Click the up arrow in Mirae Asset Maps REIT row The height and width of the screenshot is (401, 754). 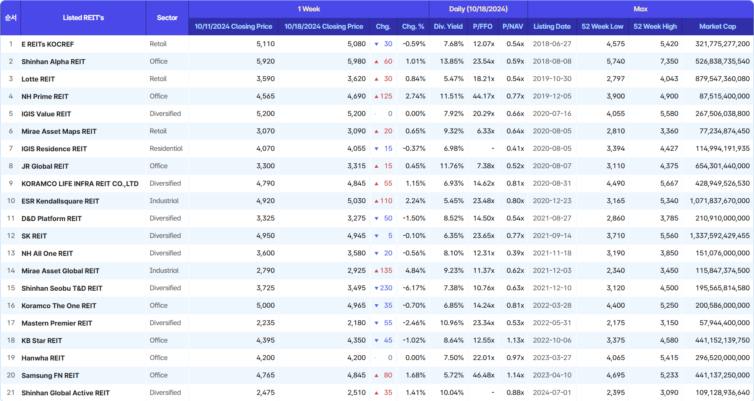click(x=376, y=131)
